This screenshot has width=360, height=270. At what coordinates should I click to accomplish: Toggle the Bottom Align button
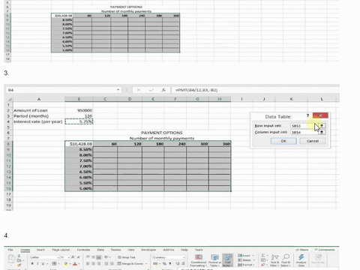coord(99,257)
